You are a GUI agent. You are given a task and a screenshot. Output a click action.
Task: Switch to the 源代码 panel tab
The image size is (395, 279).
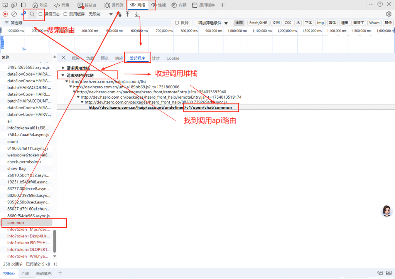pos(114,5)
